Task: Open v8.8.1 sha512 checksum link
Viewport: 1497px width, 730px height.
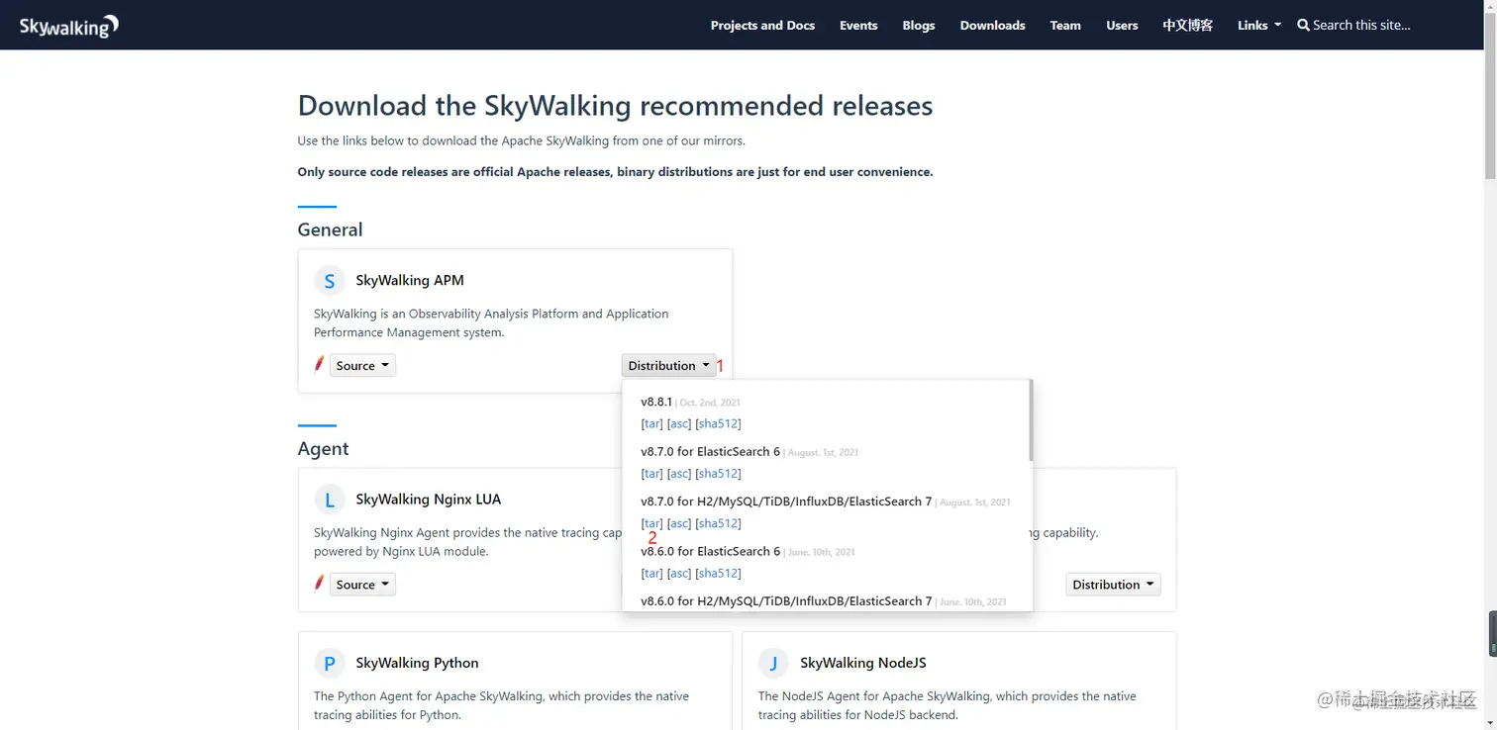Action: pyautogui.click(x=718, y=423)
